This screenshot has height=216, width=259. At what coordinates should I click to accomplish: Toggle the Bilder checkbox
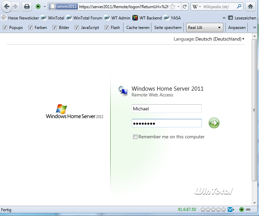55,28
